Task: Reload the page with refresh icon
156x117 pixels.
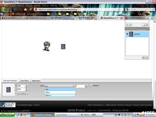Action: tap(15, 9)
